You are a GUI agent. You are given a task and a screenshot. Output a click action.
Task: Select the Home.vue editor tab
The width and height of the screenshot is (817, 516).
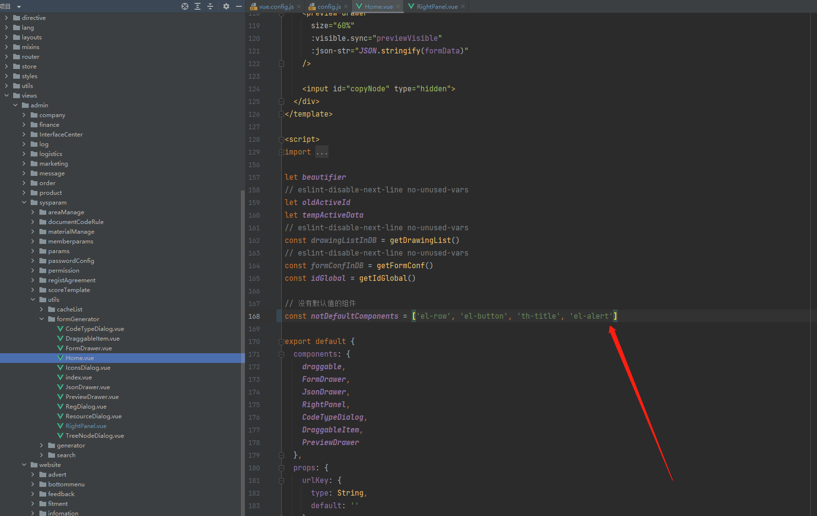click(379, 6)
